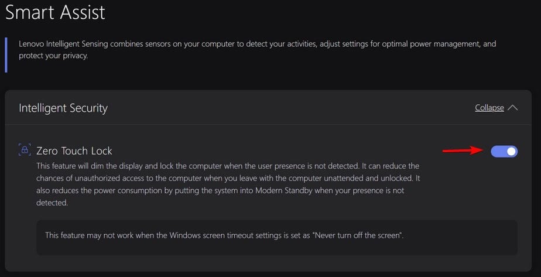
Task: Turn off the Zero Touch Lock toggle
Action: click(504, 152)
